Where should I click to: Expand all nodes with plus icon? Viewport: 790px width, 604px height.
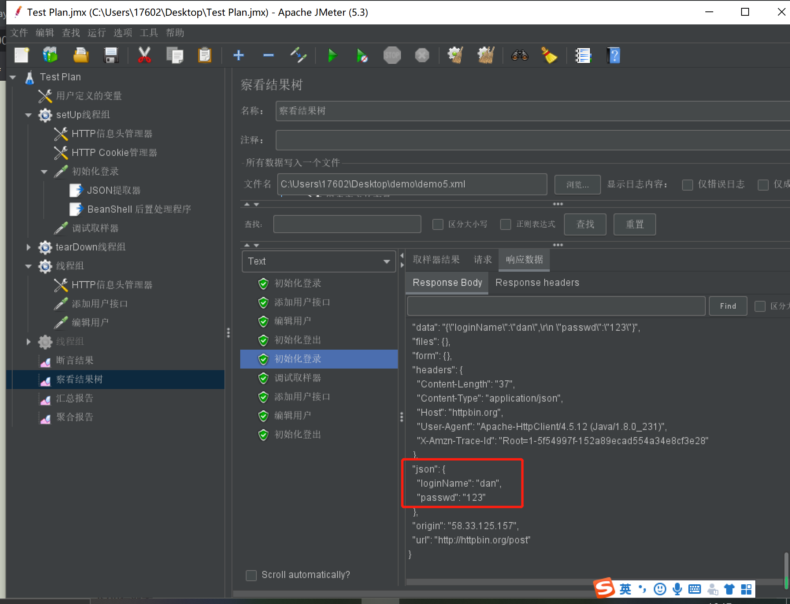tap(239, 55)
